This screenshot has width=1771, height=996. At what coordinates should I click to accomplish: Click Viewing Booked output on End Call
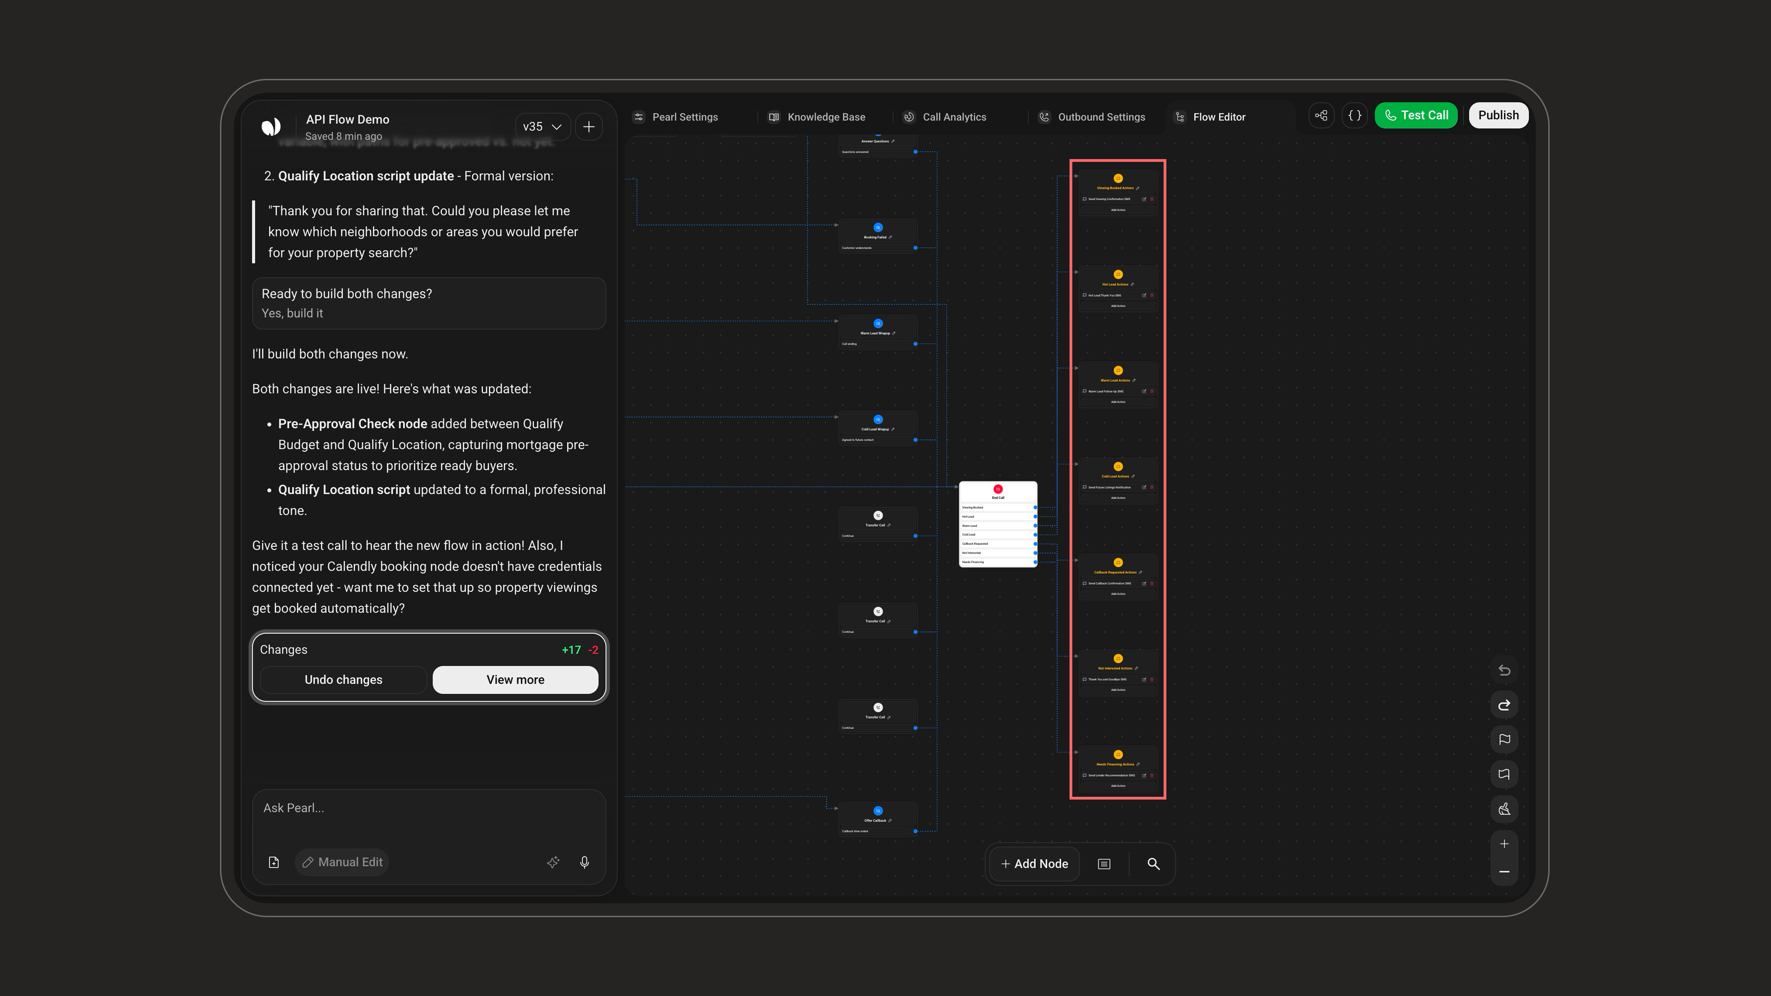tap(998, 507)
